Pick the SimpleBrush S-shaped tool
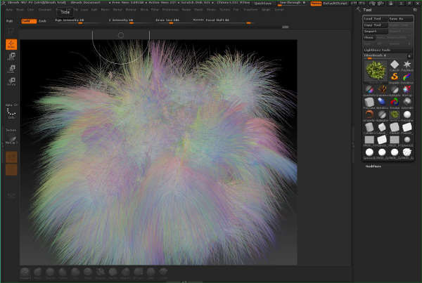422x283 pixels. 395,77
